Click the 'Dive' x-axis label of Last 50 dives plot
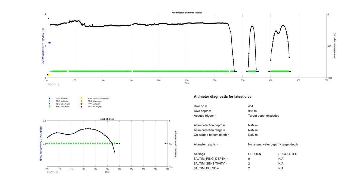The image size is (361, 187). 107,172
